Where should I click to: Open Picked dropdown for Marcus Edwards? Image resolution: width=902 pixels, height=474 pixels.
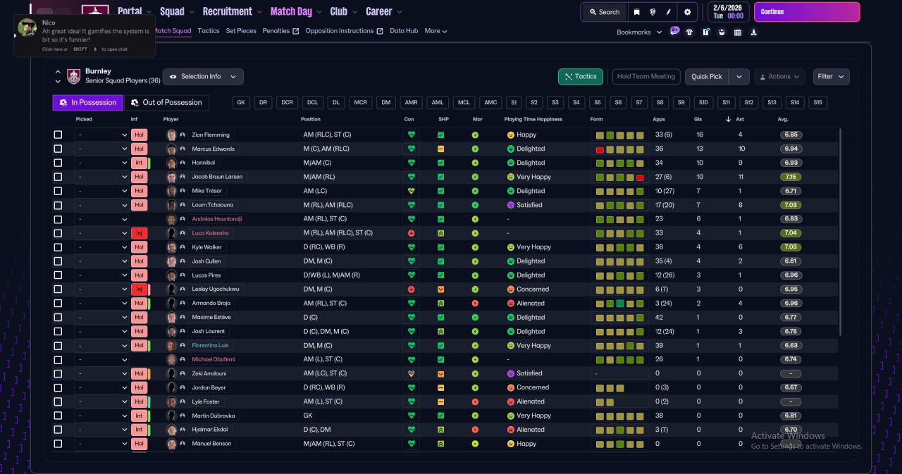[102, 149]
